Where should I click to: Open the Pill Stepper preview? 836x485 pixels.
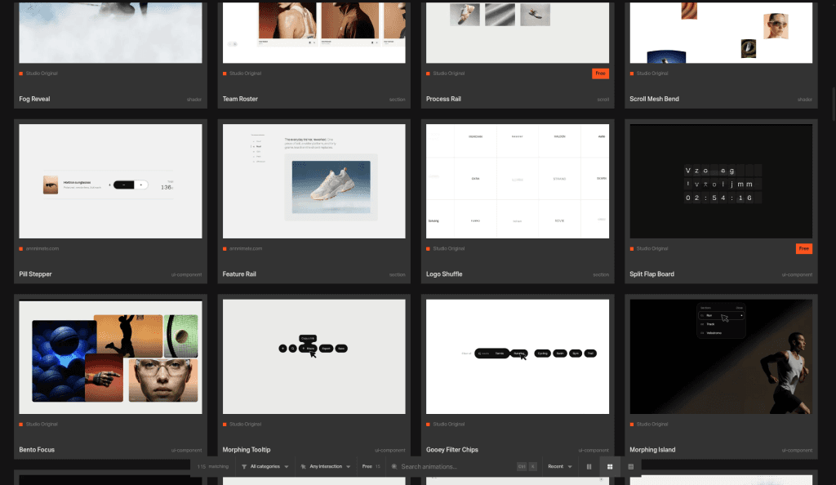(x=110, y=181)
